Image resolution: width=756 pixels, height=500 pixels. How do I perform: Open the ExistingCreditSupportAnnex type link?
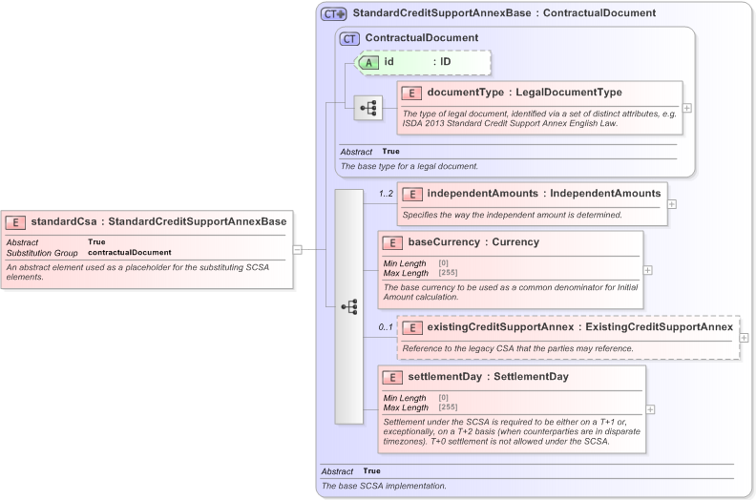pos(659,327)
